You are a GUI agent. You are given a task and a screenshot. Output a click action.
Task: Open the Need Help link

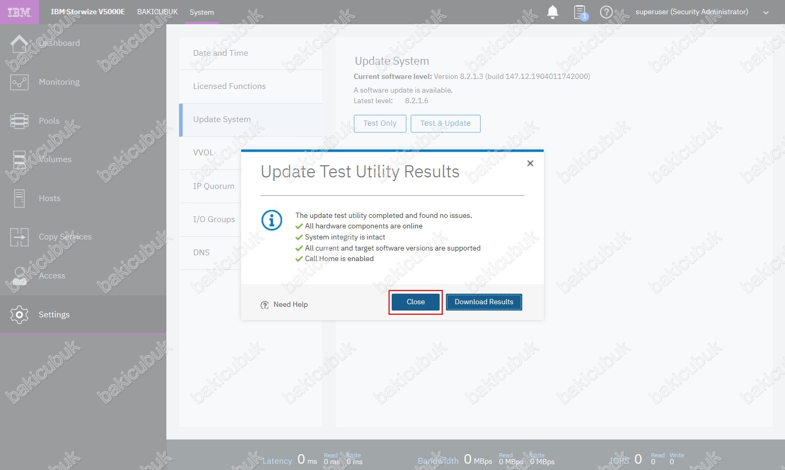291,305
